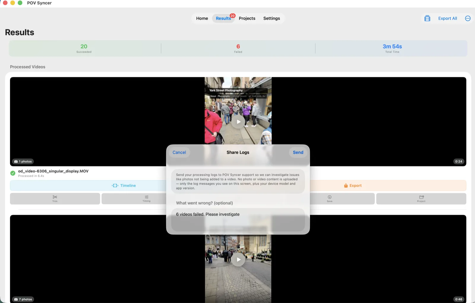The width and height of the screenshot is (475, 303).
Task: Click the orange Export button
Action: 353,185
